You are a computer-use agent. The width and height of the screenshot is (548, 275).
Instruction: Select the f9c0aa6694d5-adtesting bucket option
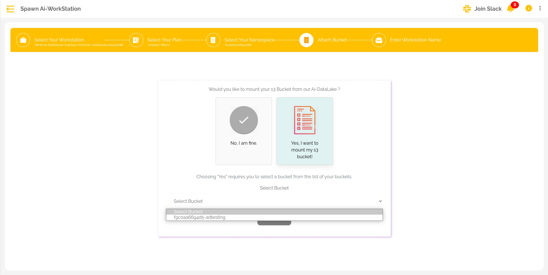pyautogui.click(x=200, y=217)
